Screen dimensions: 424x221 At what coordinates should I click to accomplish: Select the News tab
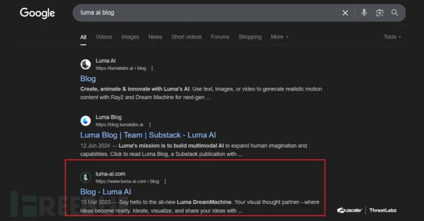click(x=155, y=37)
